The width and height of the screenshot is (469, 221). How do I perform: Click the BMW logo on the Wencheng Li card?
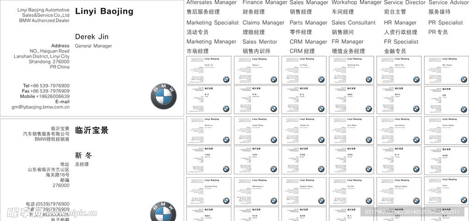pos(274,201)
